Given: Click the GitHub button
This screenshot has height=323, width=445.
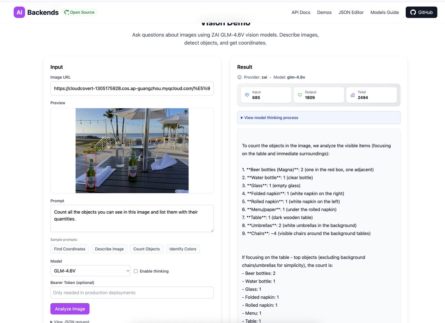Looking at the screenshot, I should pyautogui.click(x=421, y=12).
